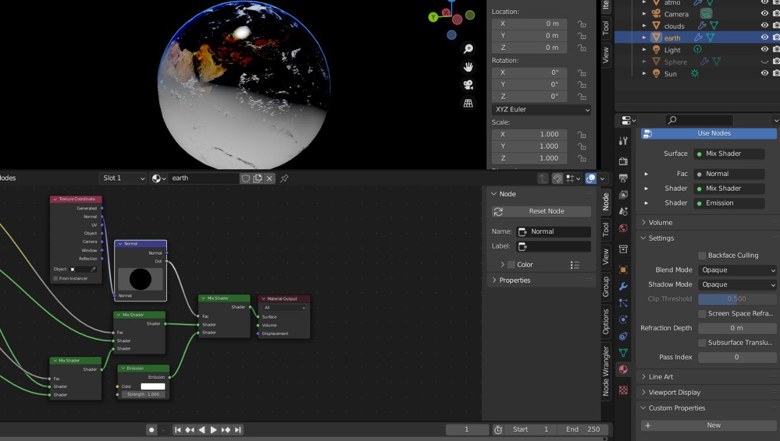Open the XYZ Euler rotation mode dropdown
The width and height of the screenshot is (780, 441).
point(541,110)
